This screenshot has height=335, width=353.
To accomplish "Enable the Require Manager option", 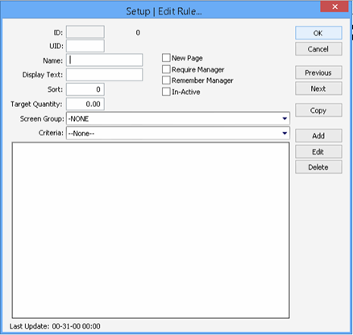I will pos(166,69).
